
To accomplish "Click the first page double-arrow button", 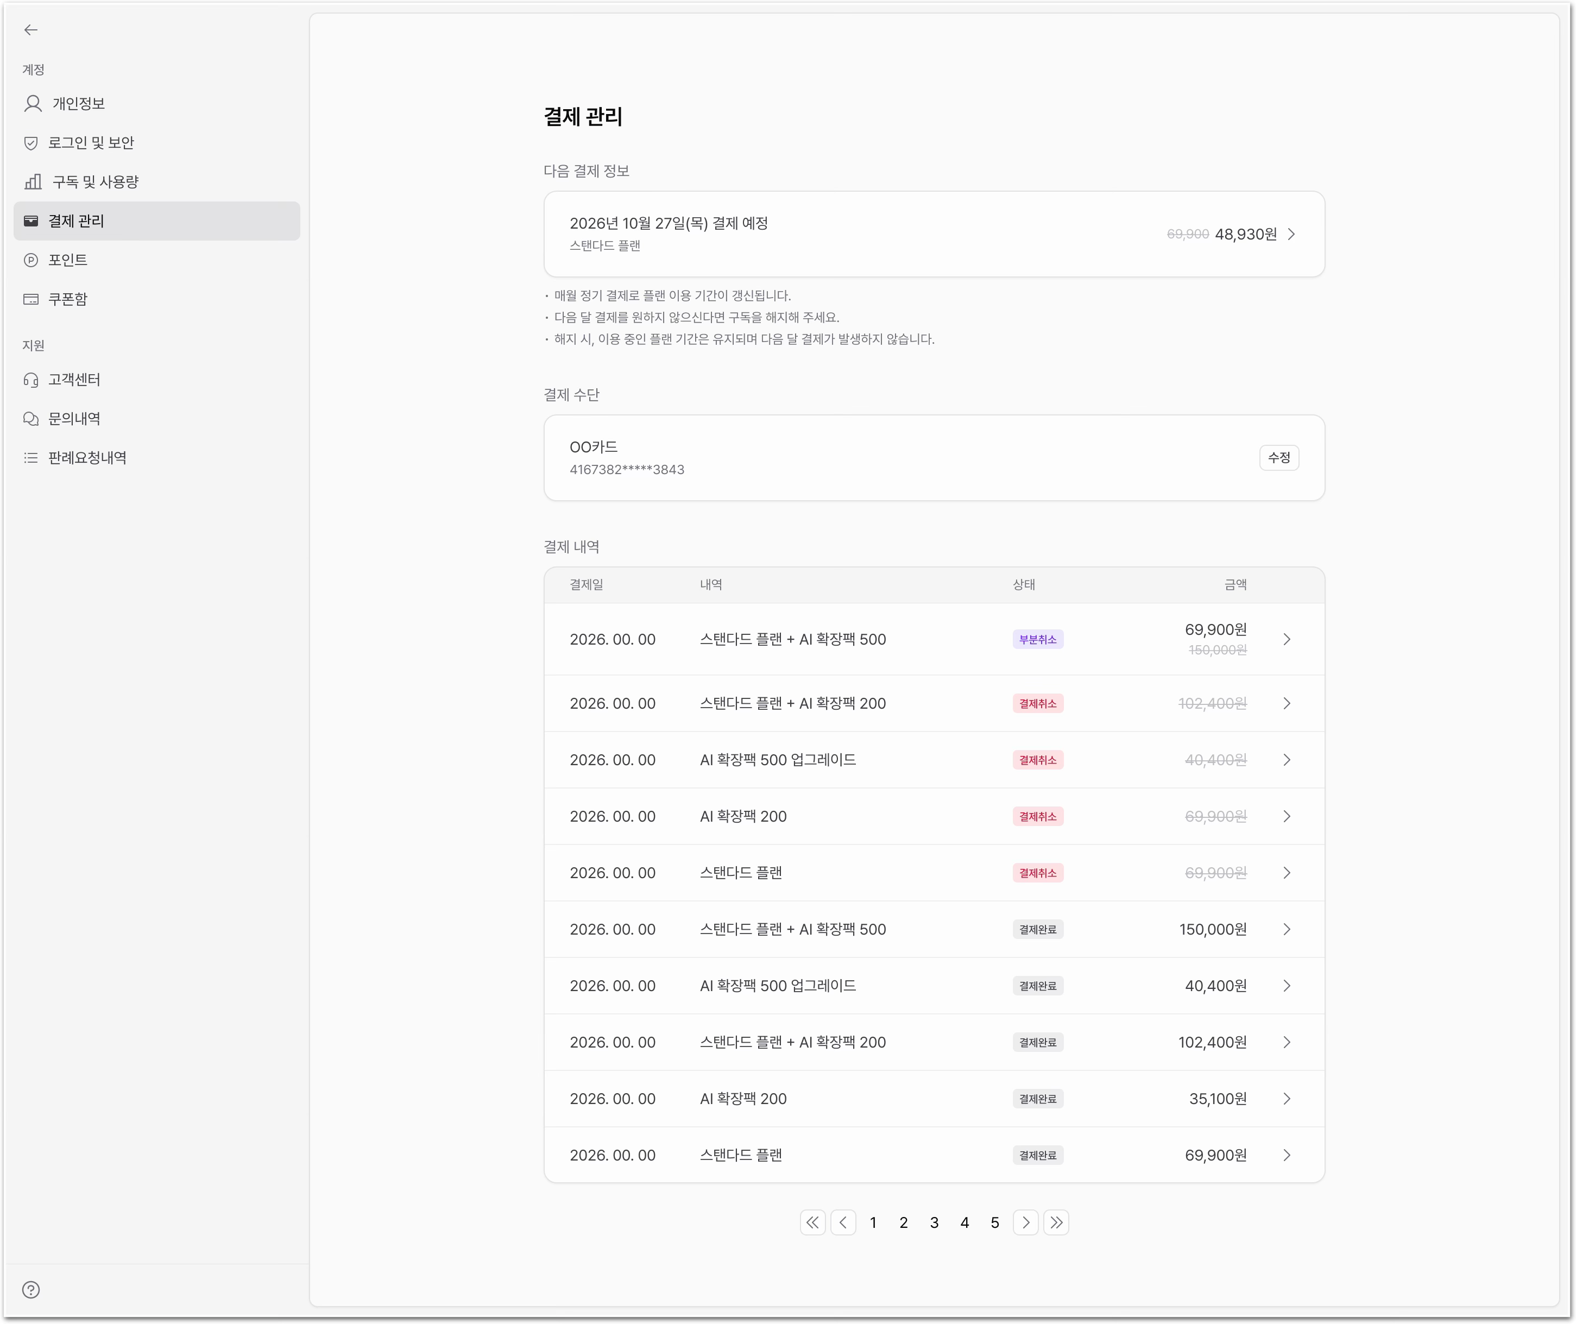I will coord(813,1222).
